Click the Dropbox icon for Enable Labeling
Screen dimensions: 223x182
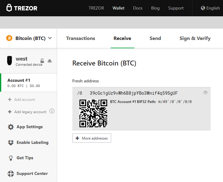[11, 143]
